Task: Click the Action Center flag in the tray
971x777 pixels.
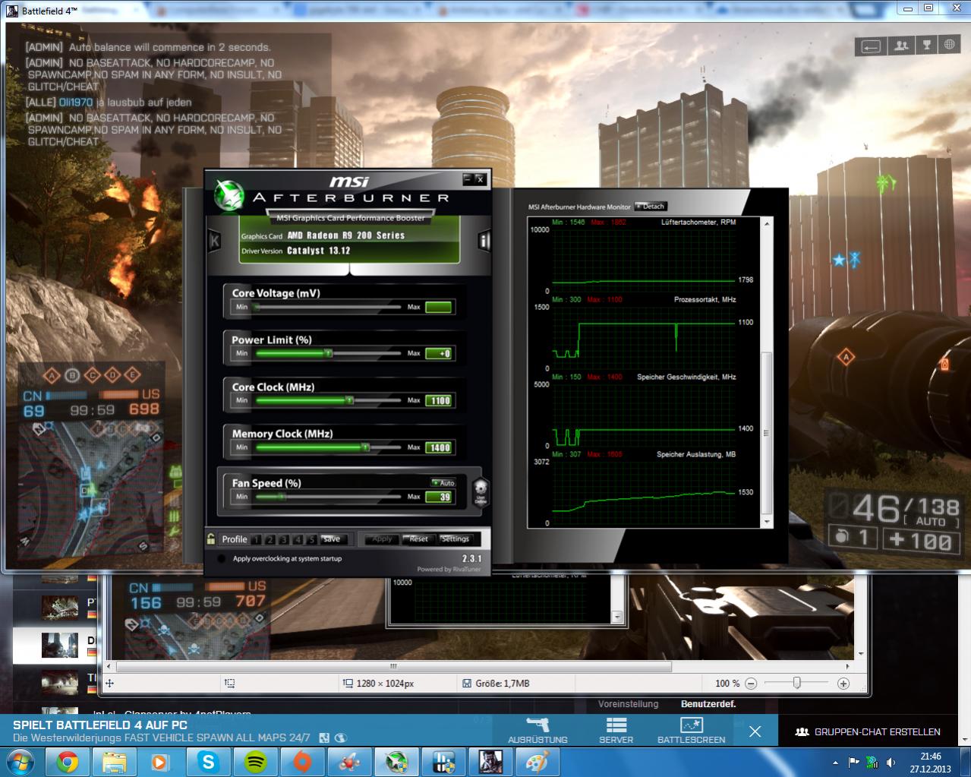Action: [x=853, y=763]
